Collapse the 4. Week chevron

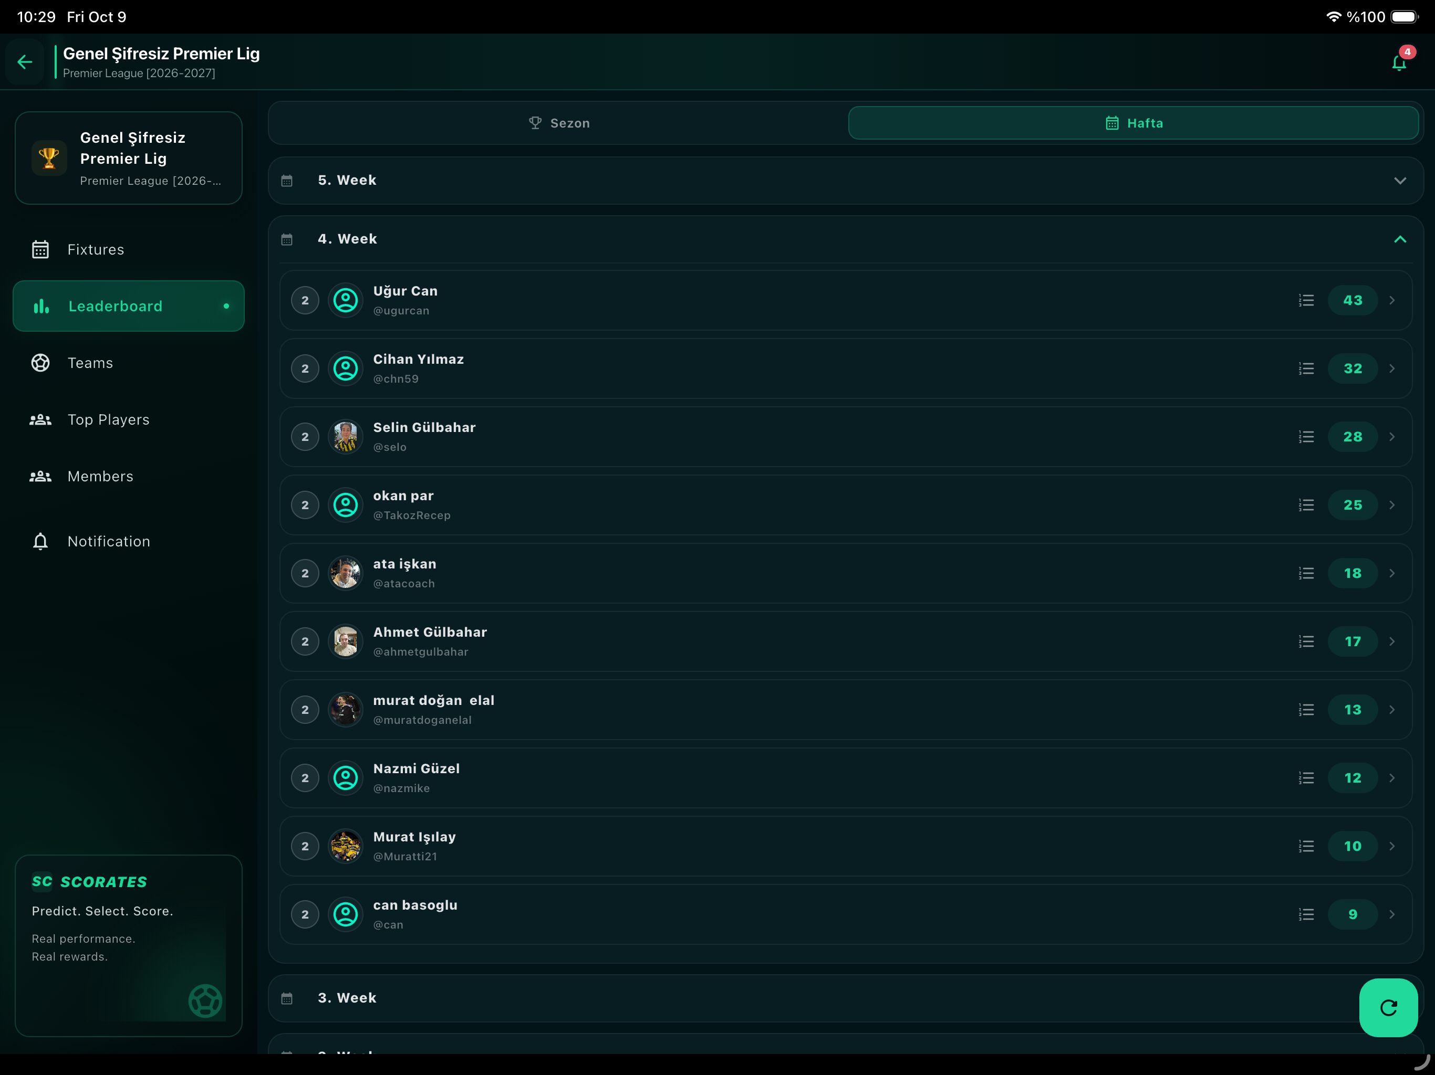pos(1400,239)
